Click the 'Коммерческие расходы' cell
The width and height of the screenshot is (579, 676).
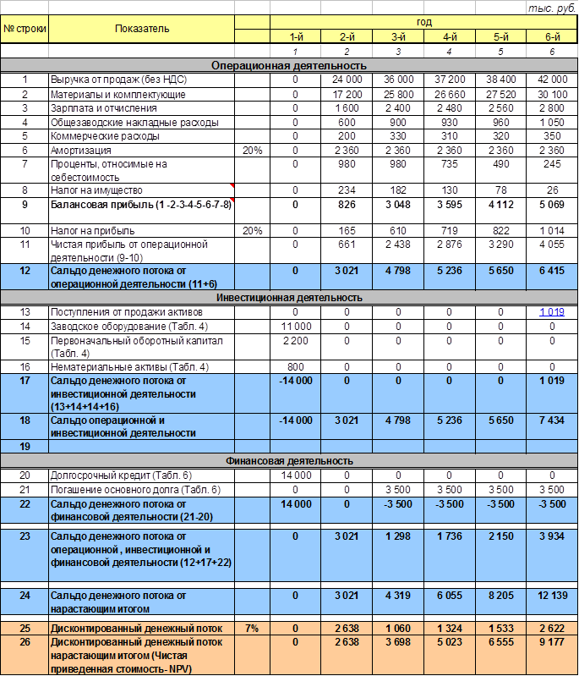[x=141, y=136]
